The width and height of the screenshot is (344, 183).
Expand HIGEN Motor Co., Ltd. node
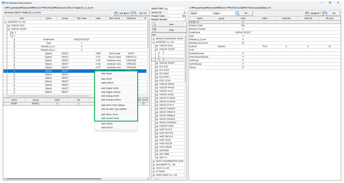153,175
